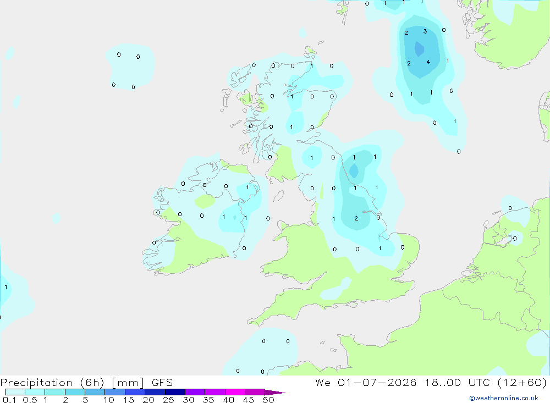Select the 35–40 mm violet legend swatch
550x403 pixels.
[x=215, y=392]
